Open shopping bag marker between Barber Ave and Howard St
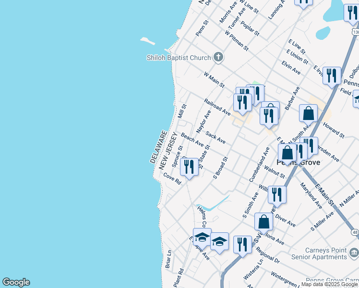 click(x=308, y=114)
